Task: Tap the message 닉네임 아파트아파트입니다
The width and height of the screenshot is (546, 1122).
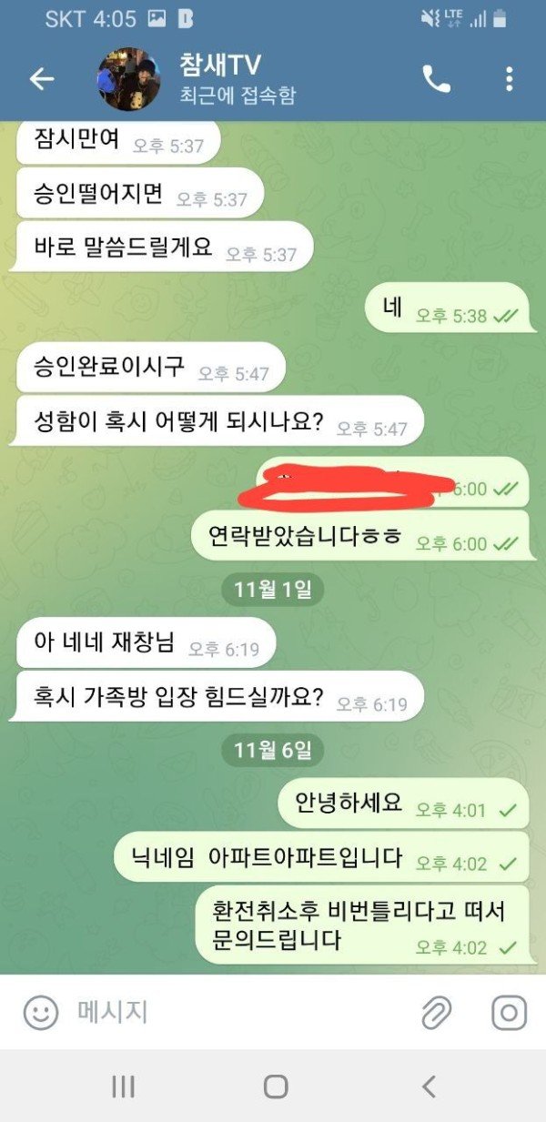Action: (321, 856)
